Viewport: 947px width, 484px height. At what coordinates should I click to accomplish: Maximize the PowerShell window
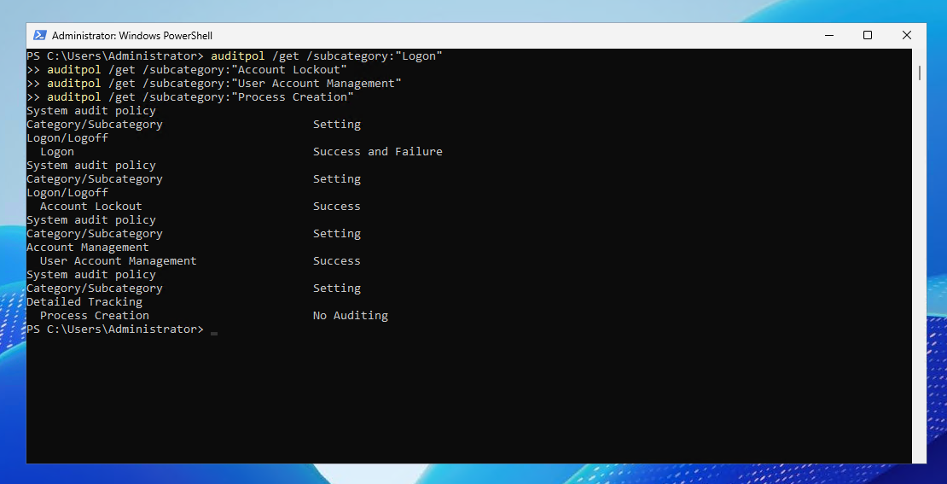coord(868,35)
